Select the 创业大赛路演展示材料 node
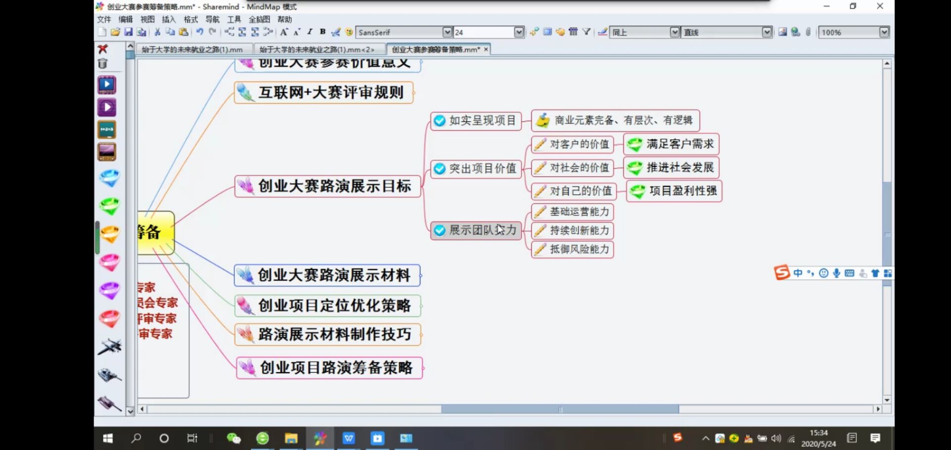This screenshot has width=951, height=450. (333, 275)
